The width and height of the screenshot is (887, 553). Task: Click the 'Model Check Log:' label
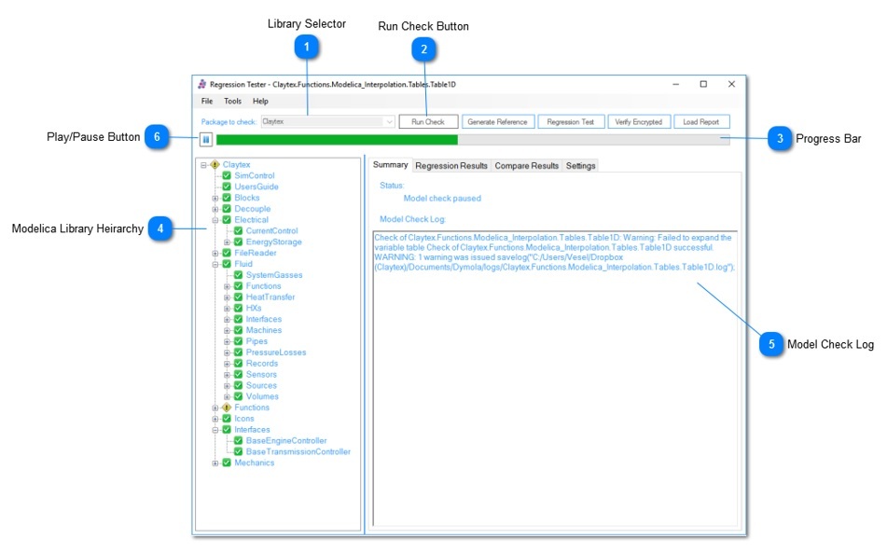pos(412,219)
